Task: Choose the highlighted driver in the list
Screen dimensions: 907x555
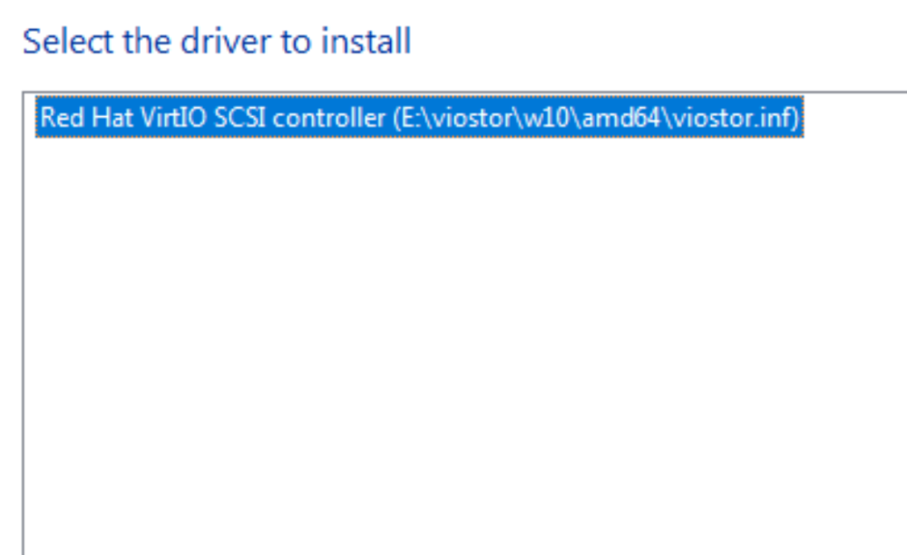Action: pyautogui.click(x=419, y=117)
